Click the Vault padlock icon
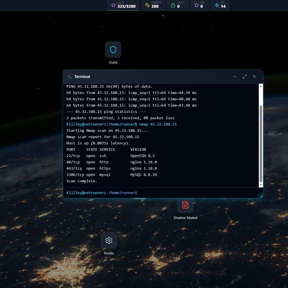Screen dimensions: 288x288 (173, 5)
